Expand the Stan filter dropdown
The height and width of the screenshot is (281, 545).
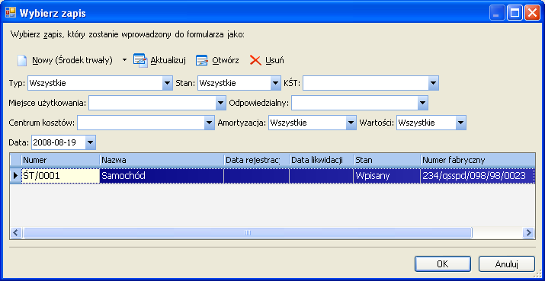click(276, 83)
